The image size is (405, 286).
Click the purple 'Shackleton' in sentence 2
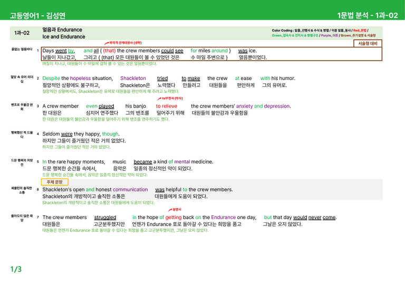tap(133, 78)
